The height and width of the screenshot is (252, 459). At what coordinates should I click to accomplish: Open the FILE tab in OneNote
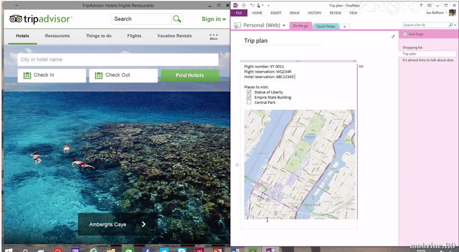[x=239, y=13]
